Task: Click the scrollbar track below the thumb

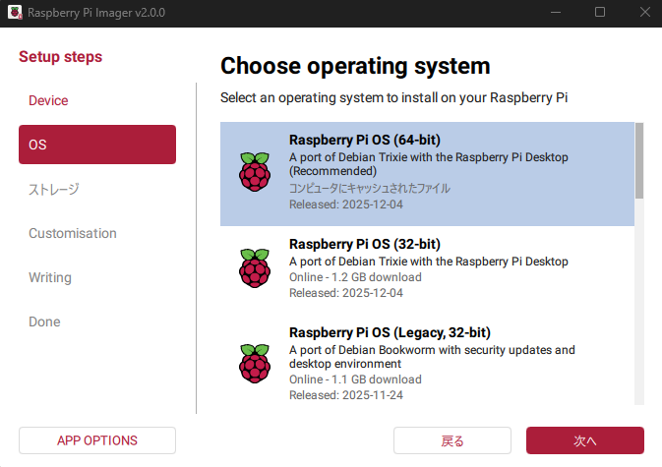Action: (x=639, y=315)
